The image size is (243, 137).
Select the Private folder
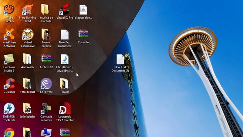point(64,84)
